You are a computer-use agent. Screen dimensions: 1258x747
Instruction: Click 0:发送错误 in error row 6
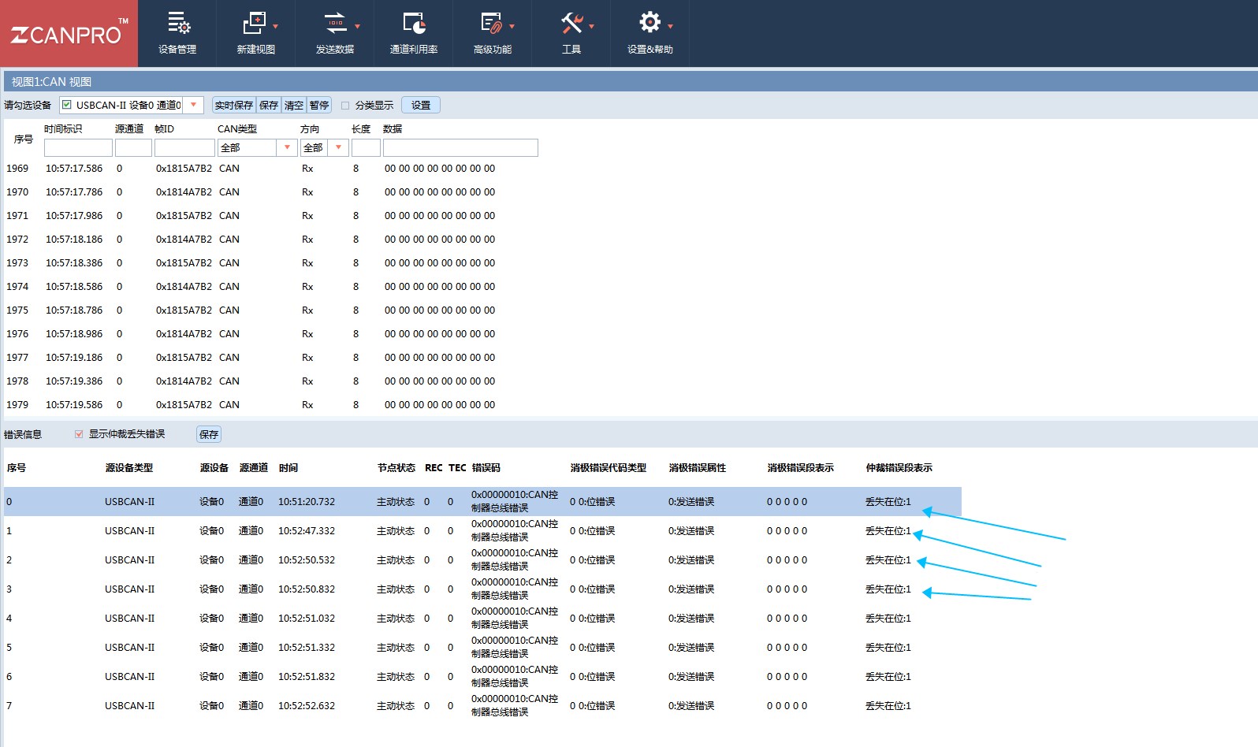click(x=691, y=676)
